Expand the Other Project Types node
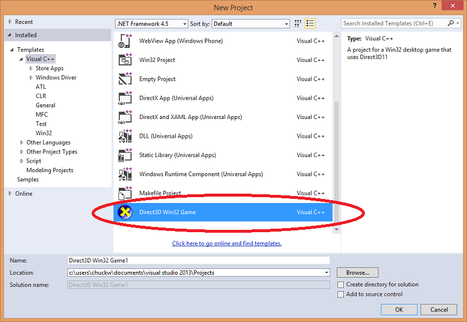467x322 pixels. [x=22, y=152]
